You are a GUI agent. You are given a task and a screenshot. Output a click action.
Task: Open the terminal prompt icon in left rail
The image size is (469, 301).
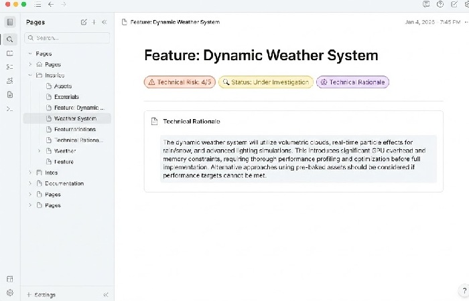coord(10,109)
